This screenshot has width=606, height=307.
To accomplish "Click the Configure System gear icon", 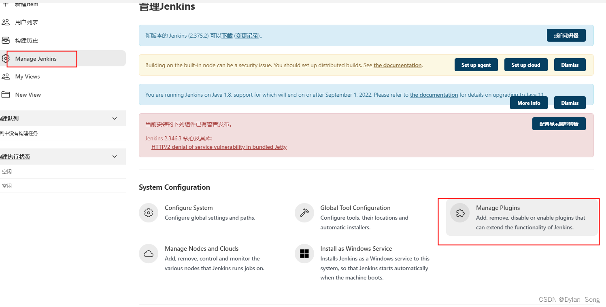I will coord(149,213).
